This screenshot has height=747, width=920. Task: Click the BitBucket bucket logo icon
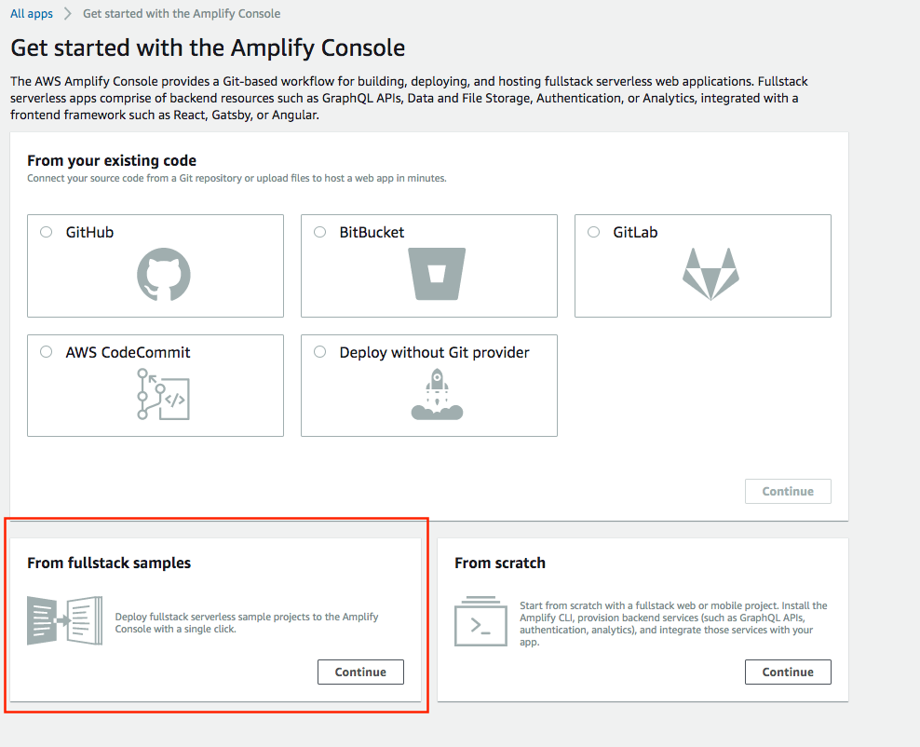[x=437, y=274]
